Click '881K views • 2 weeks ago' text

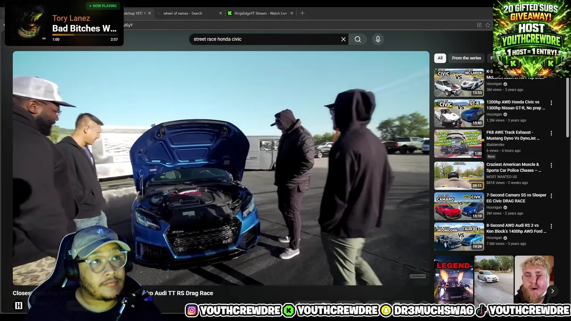click(x=507, y=183)
